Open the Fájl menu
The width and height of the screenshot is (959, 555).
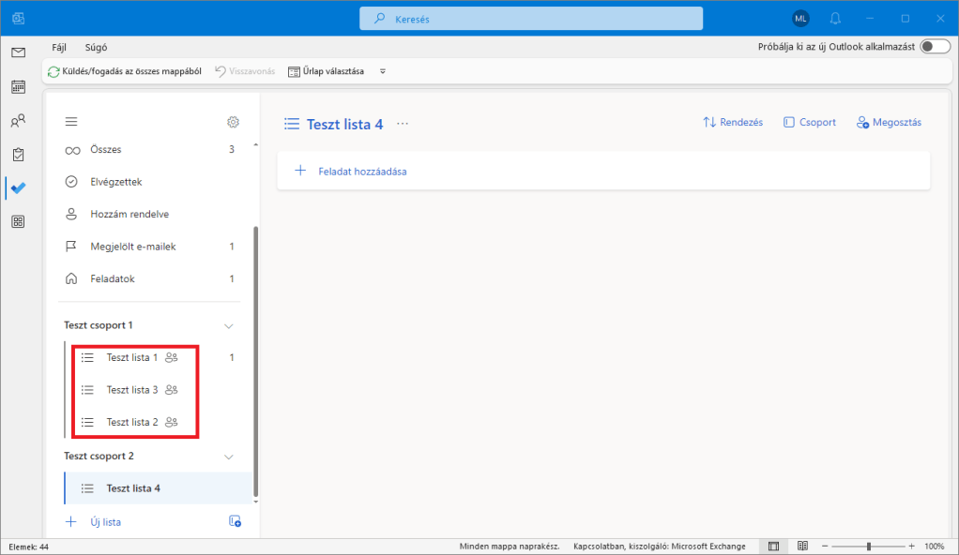59,46
